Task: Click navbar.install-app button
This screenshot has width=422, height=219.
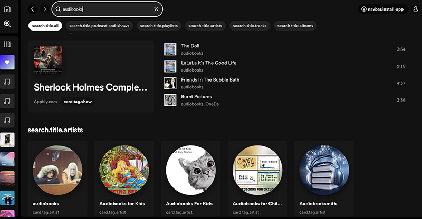Action: pos(383,9)
